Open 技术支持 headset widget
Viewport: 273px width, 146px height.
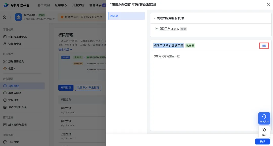click(x=264, y=119)
